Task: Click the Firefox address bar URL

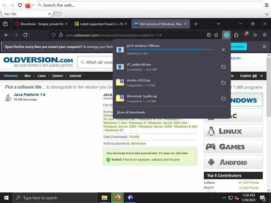Action: click(x=114, y=35)
